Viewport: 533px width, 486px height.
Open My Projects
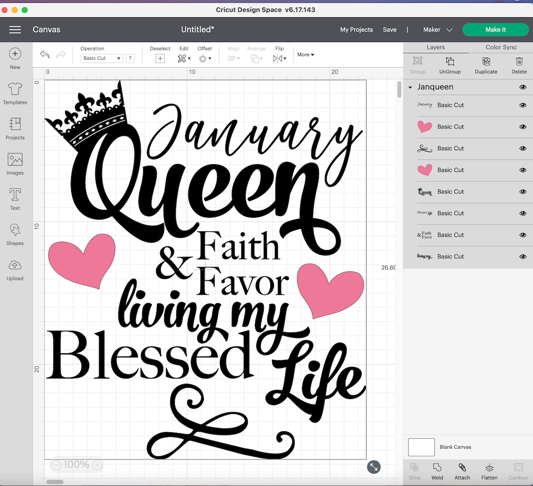pyautogui.click(x=356, y=29)
